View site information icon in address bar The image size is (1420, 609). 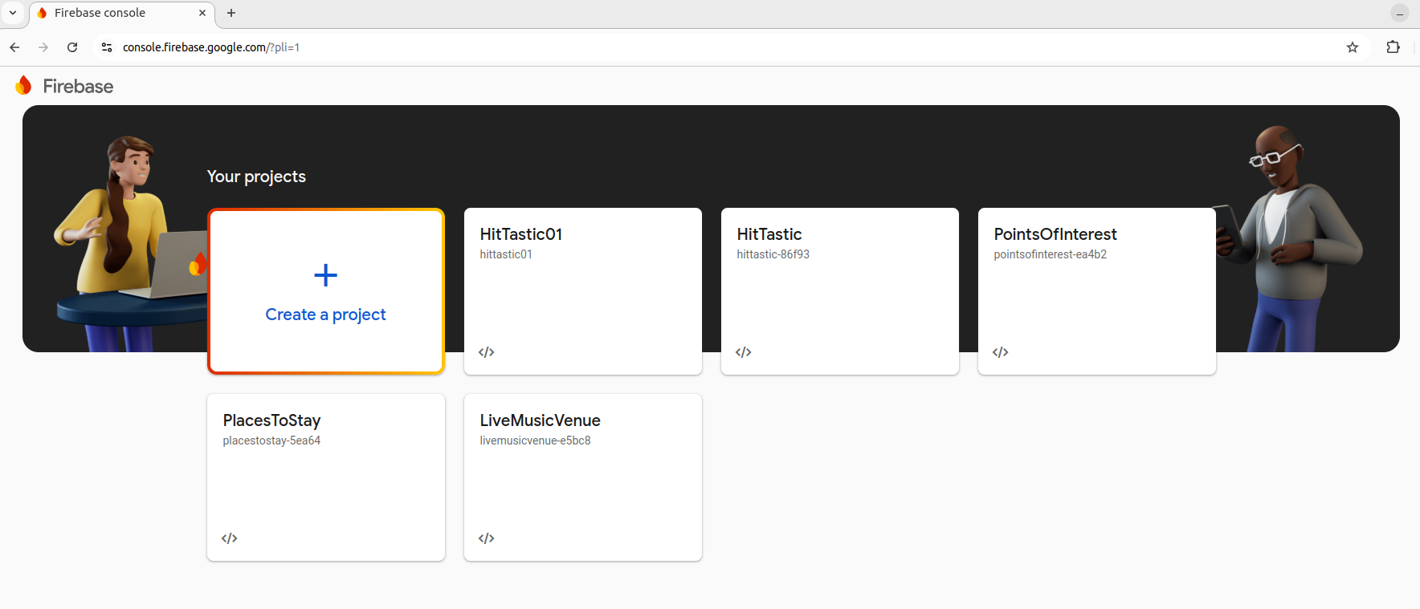click(x=107, y=47)
